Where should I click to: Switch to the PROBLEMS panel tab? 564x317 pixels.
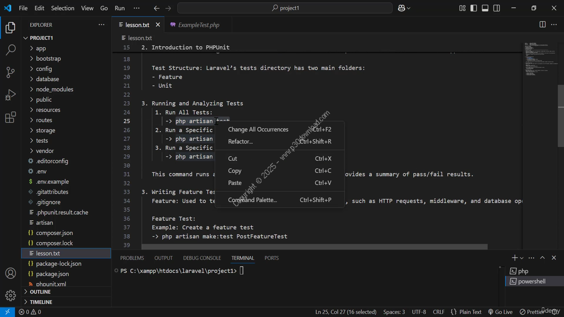132,258
